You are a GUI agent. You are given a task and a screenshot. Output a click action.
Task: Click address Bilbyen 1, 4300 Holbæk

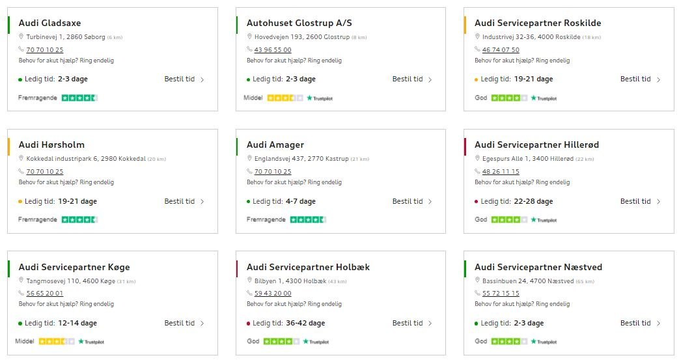pos(290,281)
